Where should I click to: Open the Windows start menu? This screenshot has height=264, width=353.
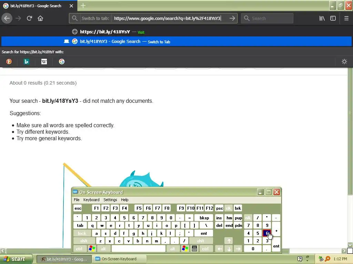(16, 259)
